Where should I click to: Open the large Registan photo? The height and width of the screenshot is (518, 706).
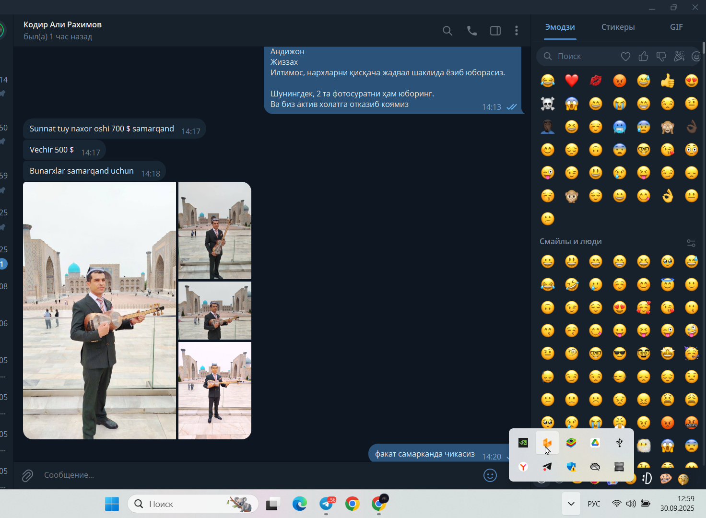(100, 310)
